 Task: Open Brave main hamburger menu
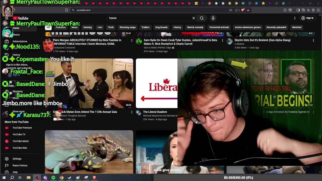[318, 10]
